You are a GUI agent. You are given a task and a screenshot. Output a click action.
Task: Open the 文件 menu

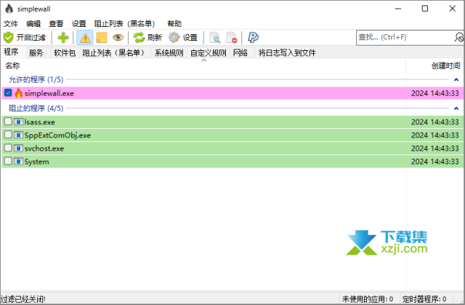click(11, 23)
